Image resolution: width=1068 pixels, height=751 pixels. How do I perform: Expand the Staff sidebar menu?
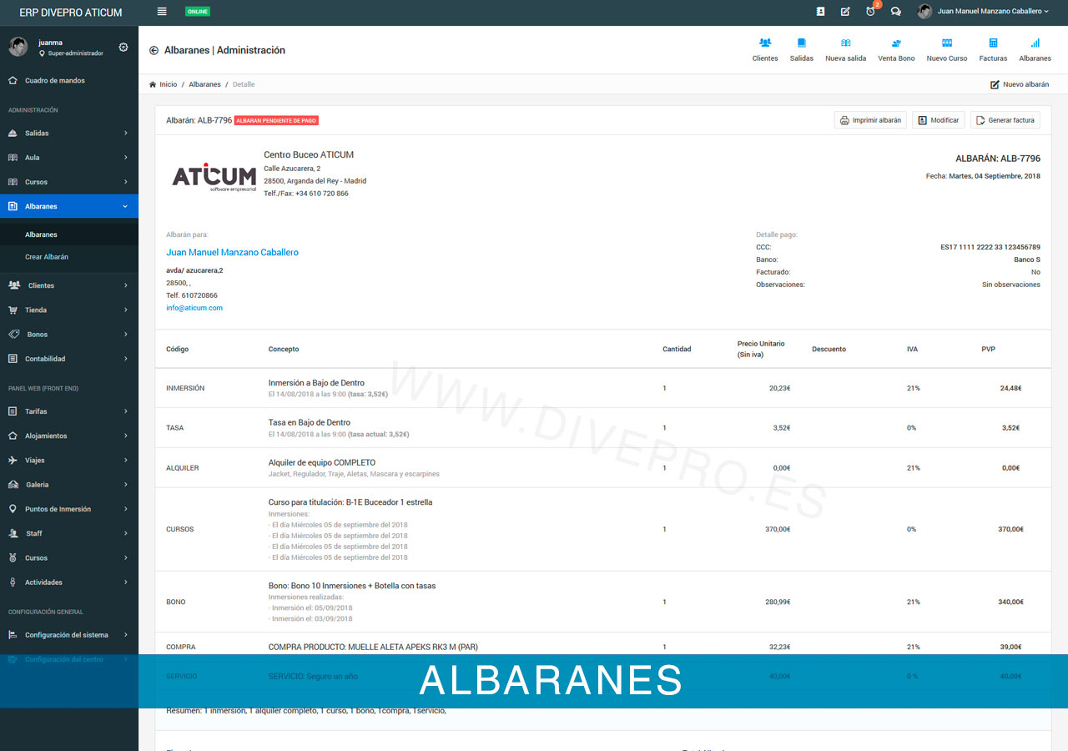tap(69, 533)
